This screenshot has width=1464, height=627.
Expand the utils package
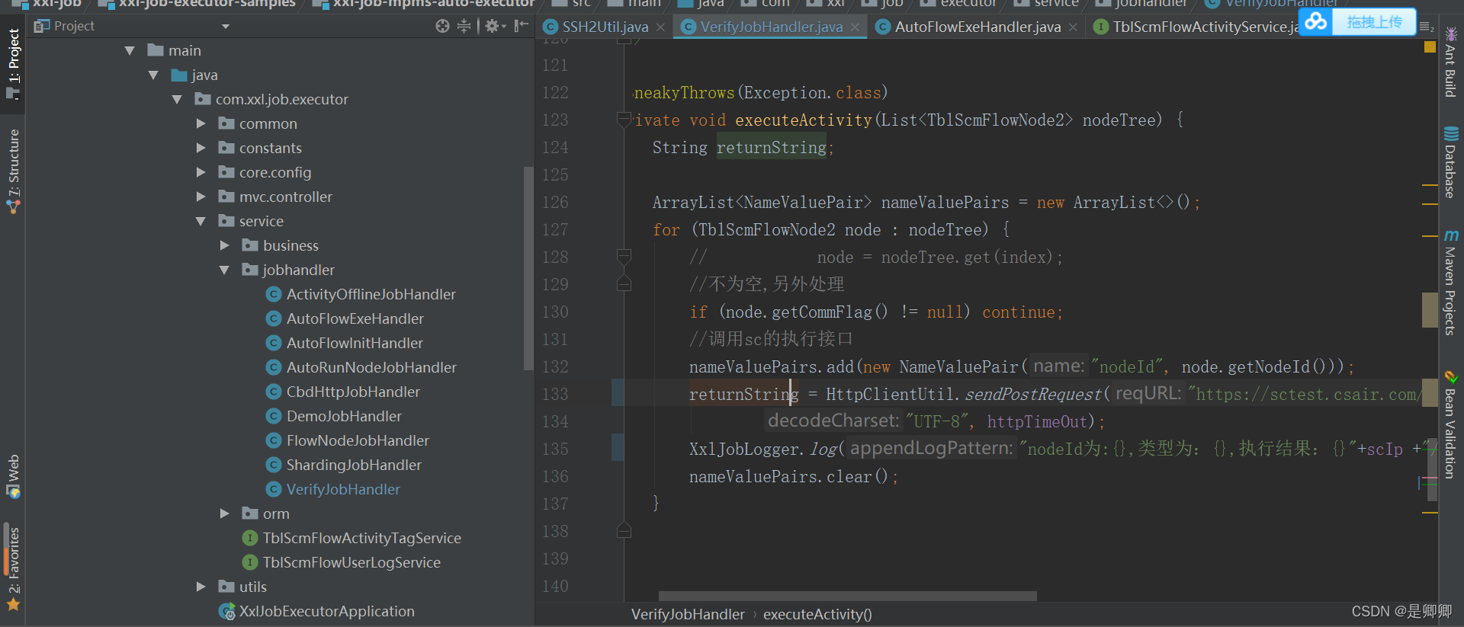(x=201, y=587)
